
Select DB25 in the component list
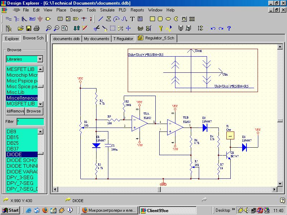(22, 143)
